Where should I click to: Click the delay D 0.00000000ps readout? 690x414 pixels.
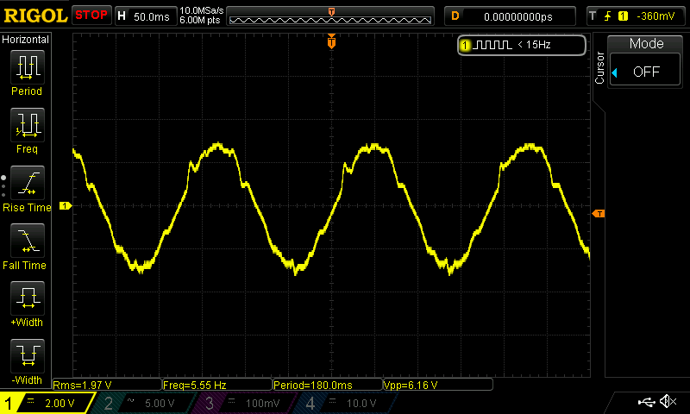coord(510,16)
